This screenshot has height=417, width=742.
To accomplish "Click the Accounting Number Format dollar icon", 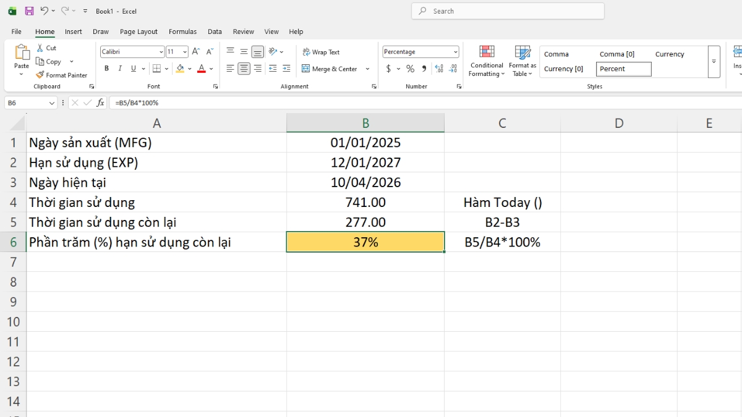I will [x=389, y=69].
